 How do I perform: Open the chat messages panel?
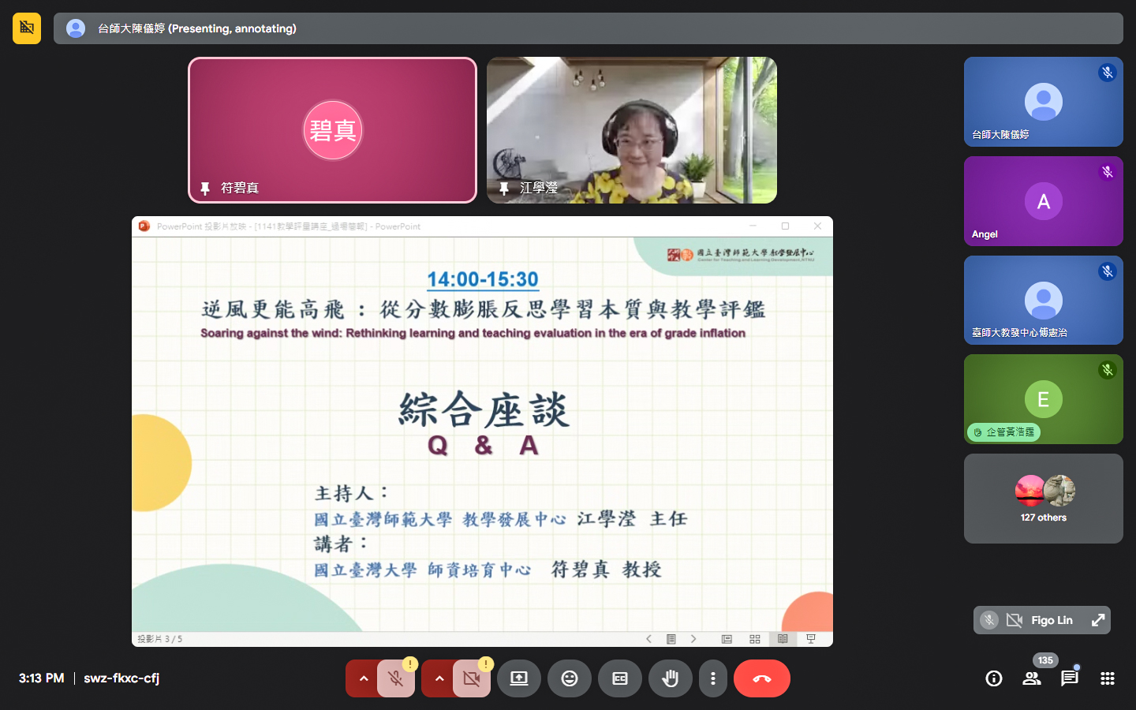click(1070, 678)
